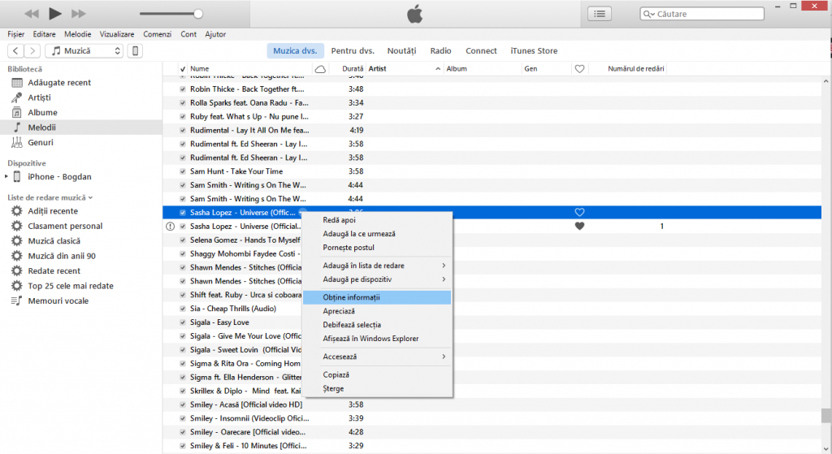
Task: Toggle the heart on the highlighted Sasha Lopez row
Action: (x=579, y=212)
